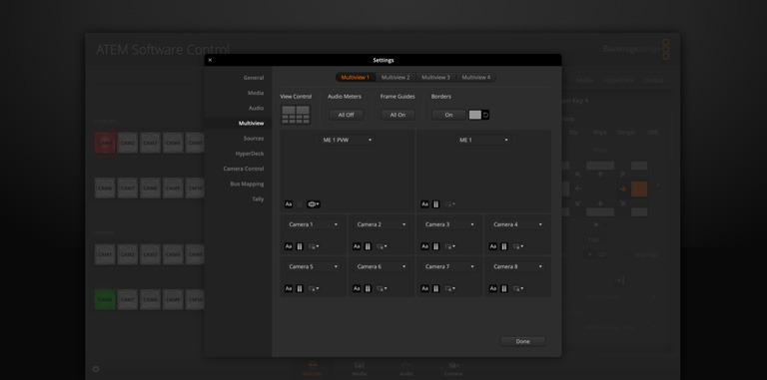
Task: Toggle label for ME 1 window
Action: coord(424,204)
